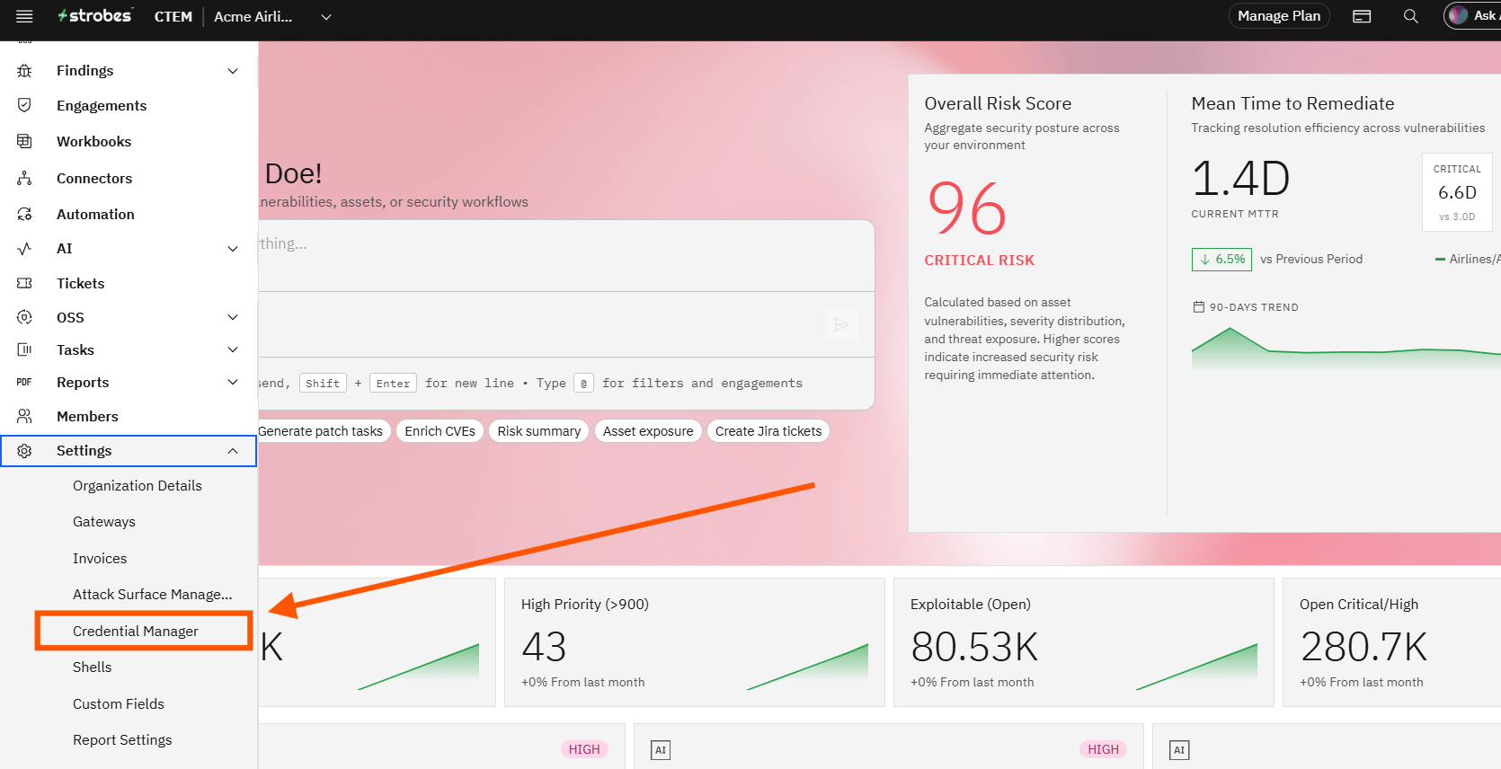Select Organization Details menu item
The image size is (1501, 769).
click(x=138, y=485)
